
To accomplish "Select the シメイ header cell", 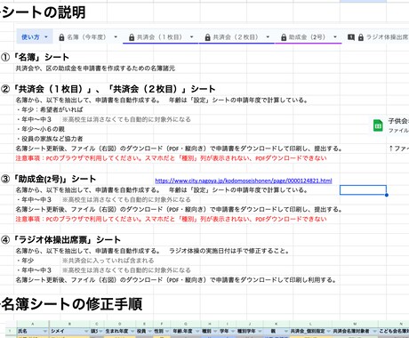I will pos(69,331).
